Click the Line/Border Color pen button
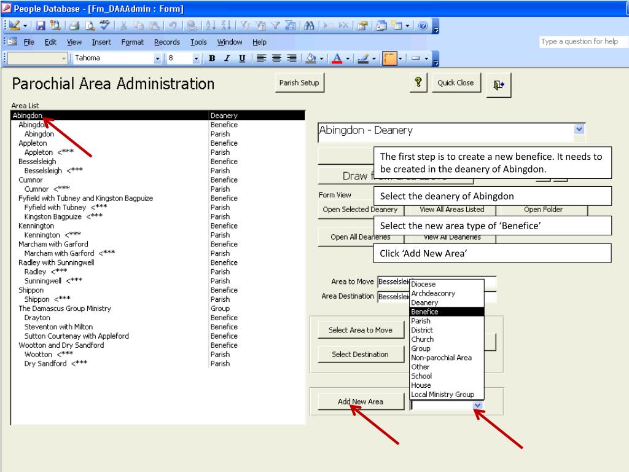The height and width of the screenshot is (472, 629). pos(363,58)
